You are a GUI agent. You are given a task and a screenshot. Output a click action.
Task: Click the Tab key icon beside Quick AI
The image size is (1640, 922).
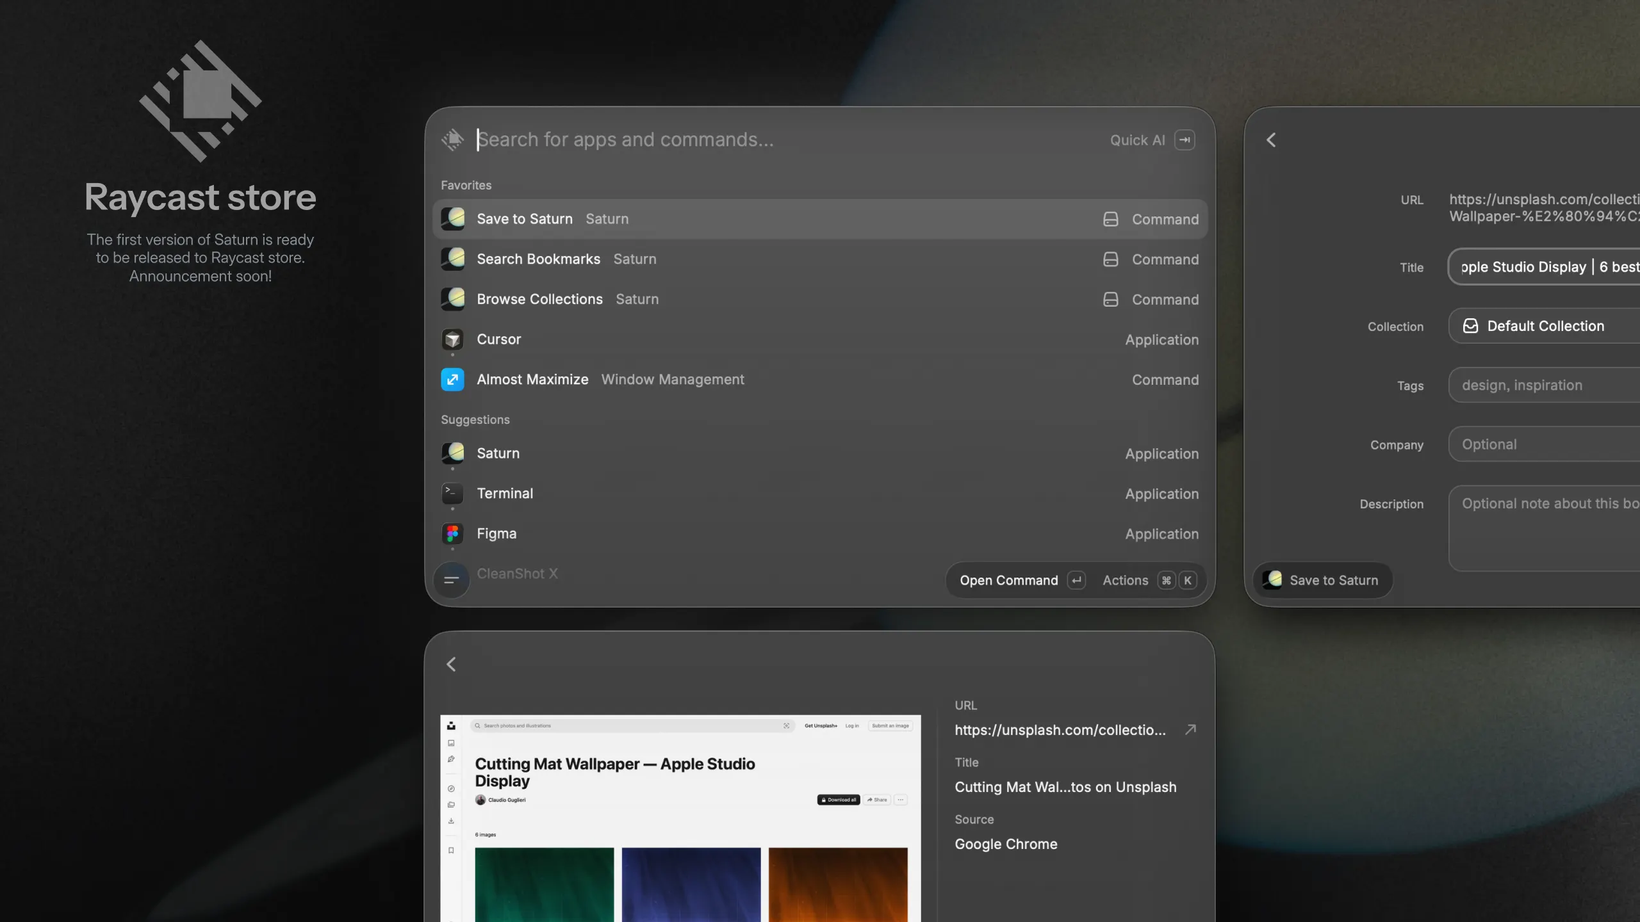coord(1185,140)
